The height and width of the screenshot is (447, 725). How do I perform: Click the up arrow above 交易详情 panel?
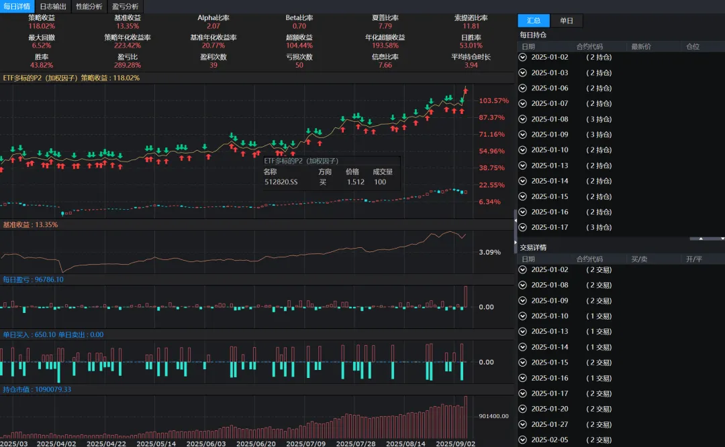pyautogui.click(x=701, y=239)
